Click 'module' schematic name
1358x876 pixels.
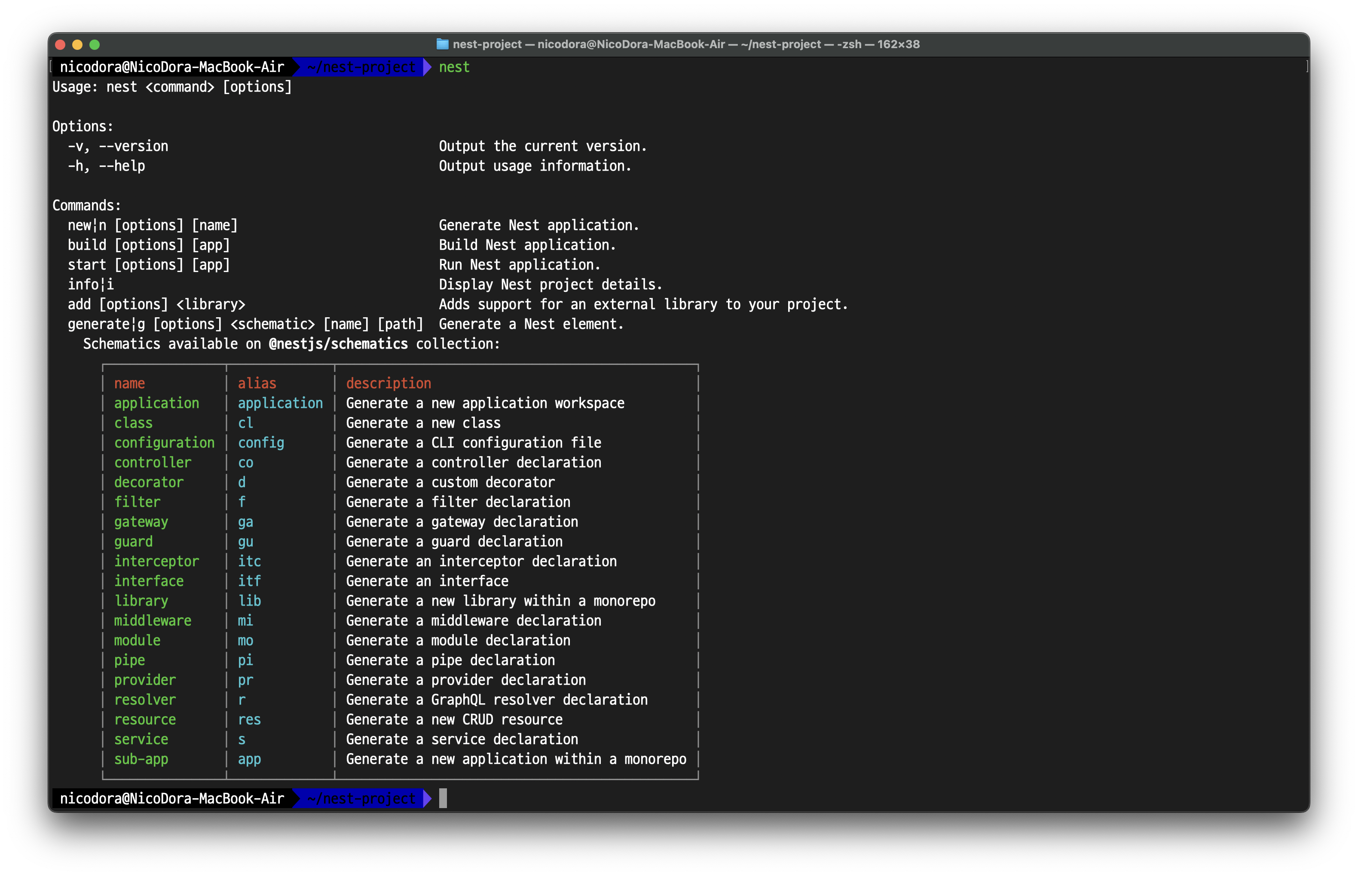click(137, 640)
